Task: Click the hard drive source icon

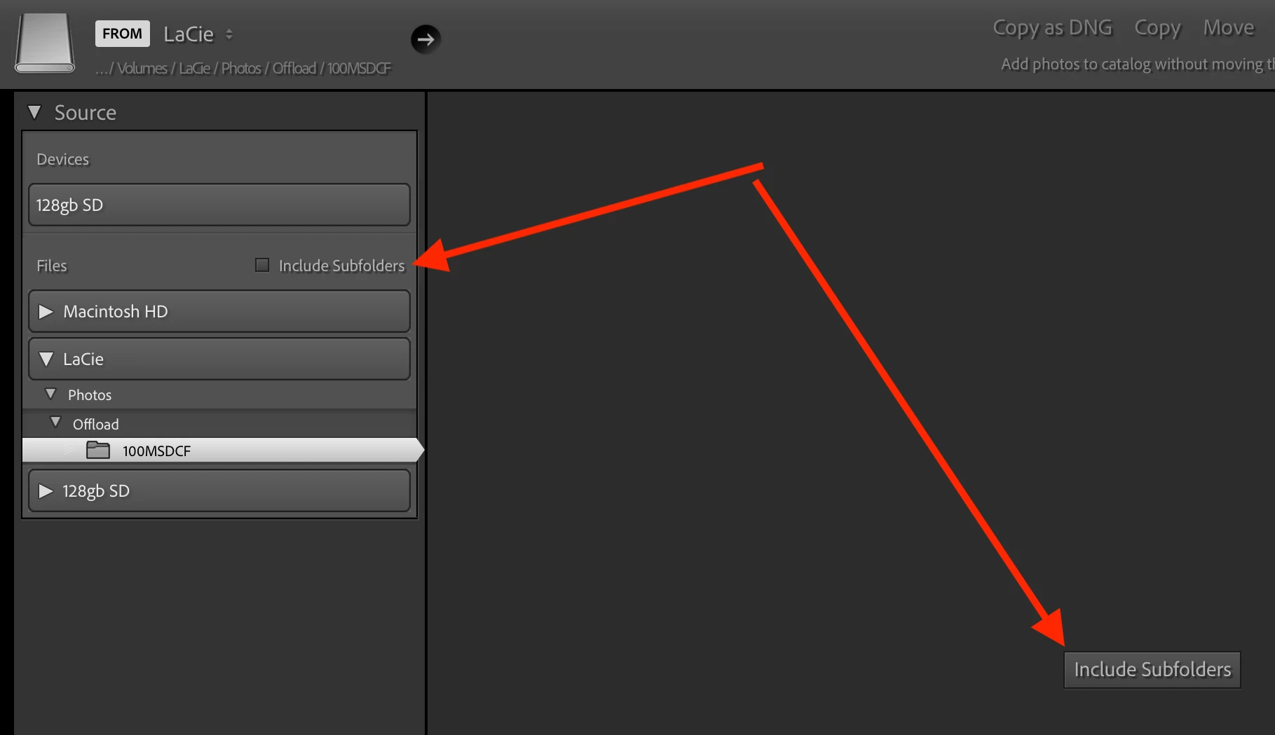Action: pyautogui.click(x=45, y=43)
